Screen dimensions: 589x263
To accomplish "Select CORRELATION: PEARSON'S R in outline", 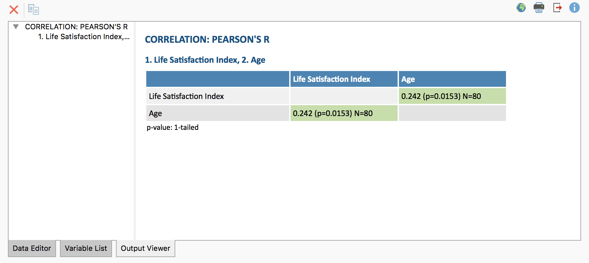I will [76, 27].
